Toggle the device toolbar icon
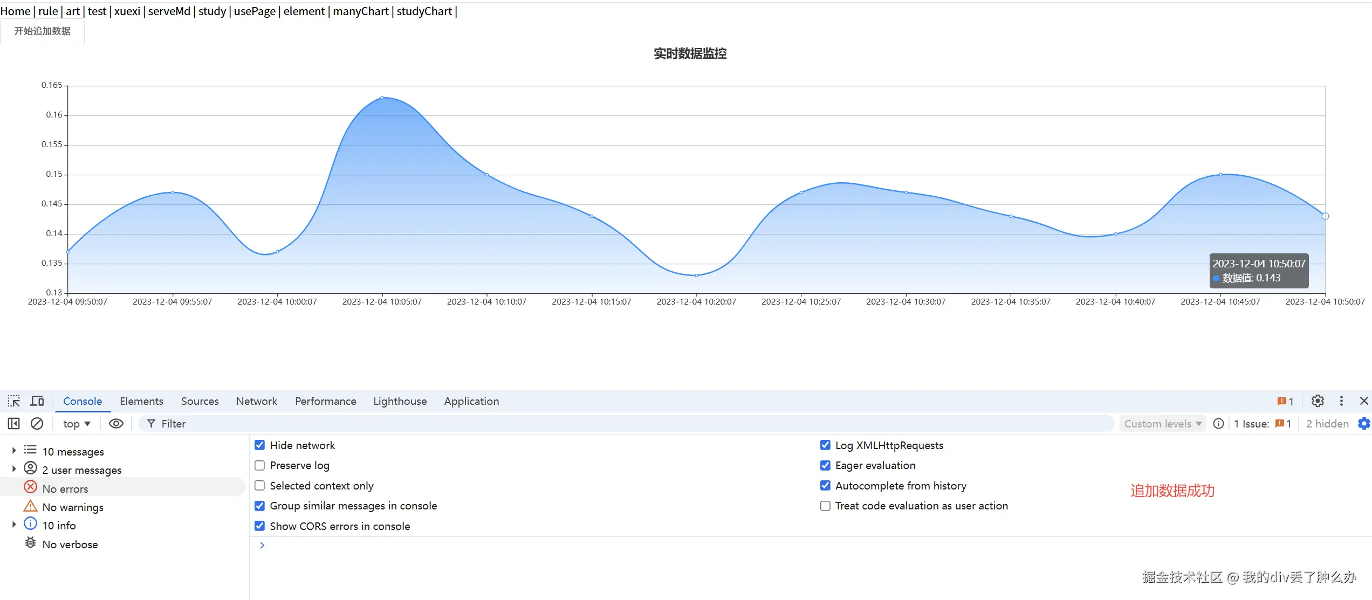Screen dimensions: 1372x600 pyautogui.click(x=37, y=401)
